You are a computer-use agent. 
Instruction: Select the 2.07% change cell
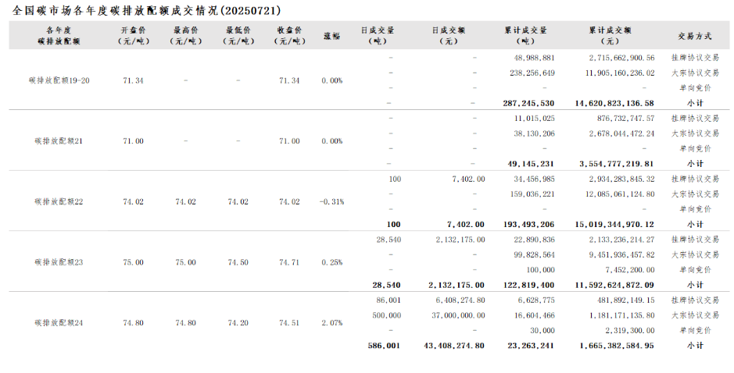coord(331,322)
